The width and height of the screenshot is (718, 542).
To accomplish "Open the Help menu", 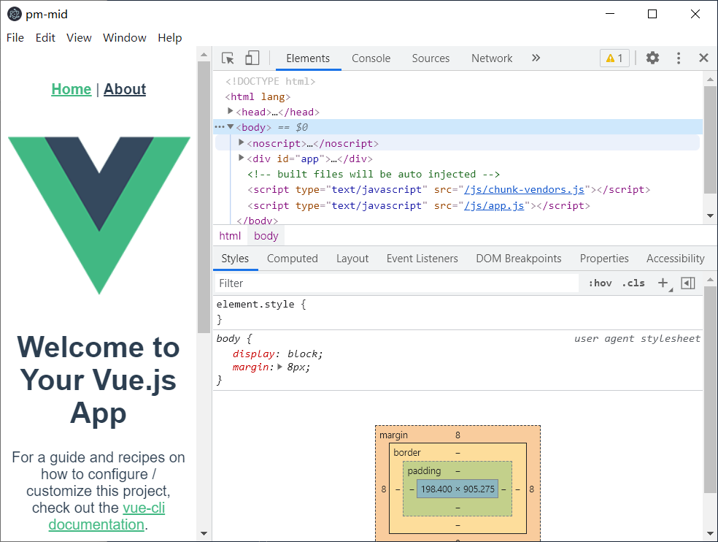I will [x=170, y=37].
